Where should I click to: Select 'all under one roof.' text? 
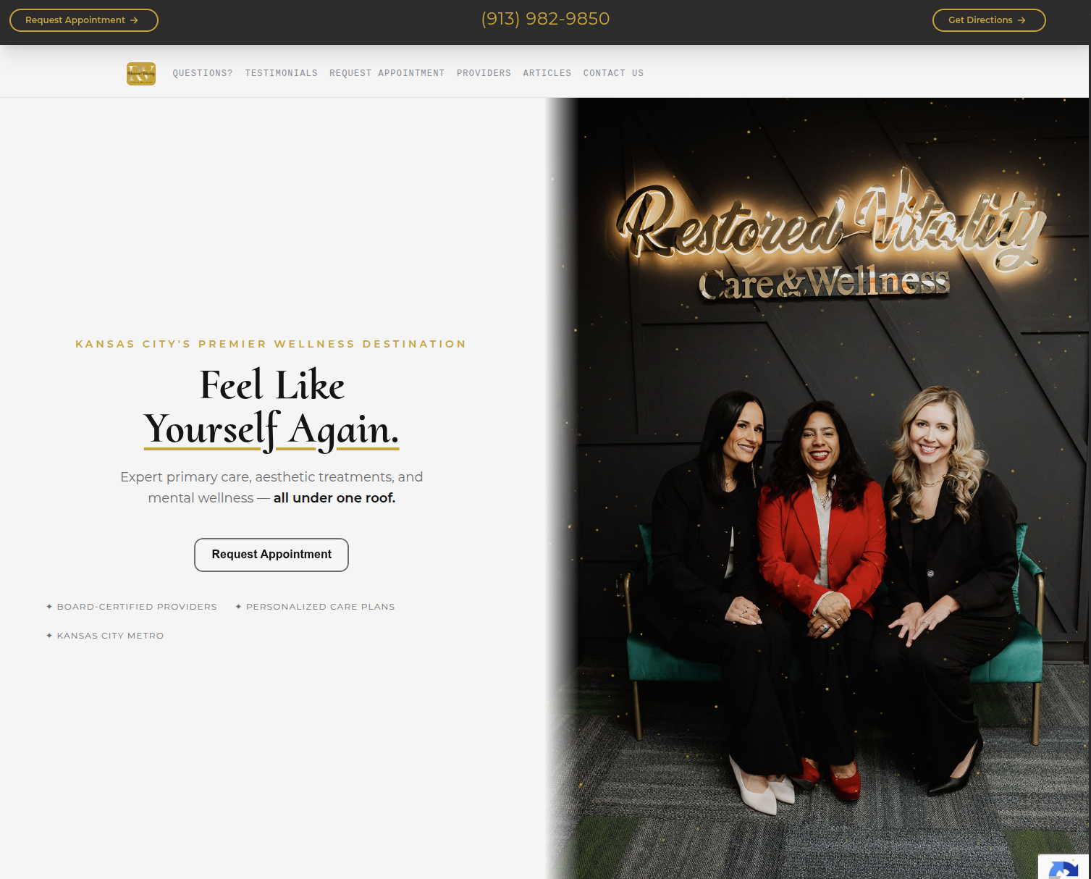click(334, 498)
